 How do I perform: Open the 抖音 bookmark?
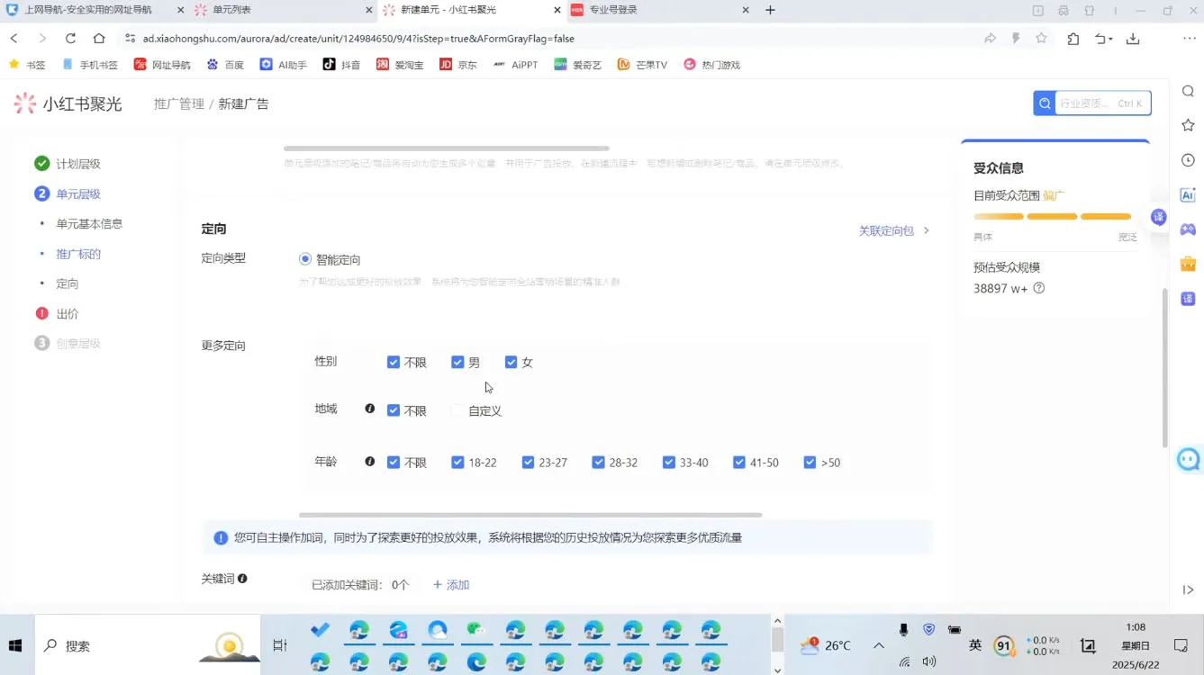pos(340,64)
